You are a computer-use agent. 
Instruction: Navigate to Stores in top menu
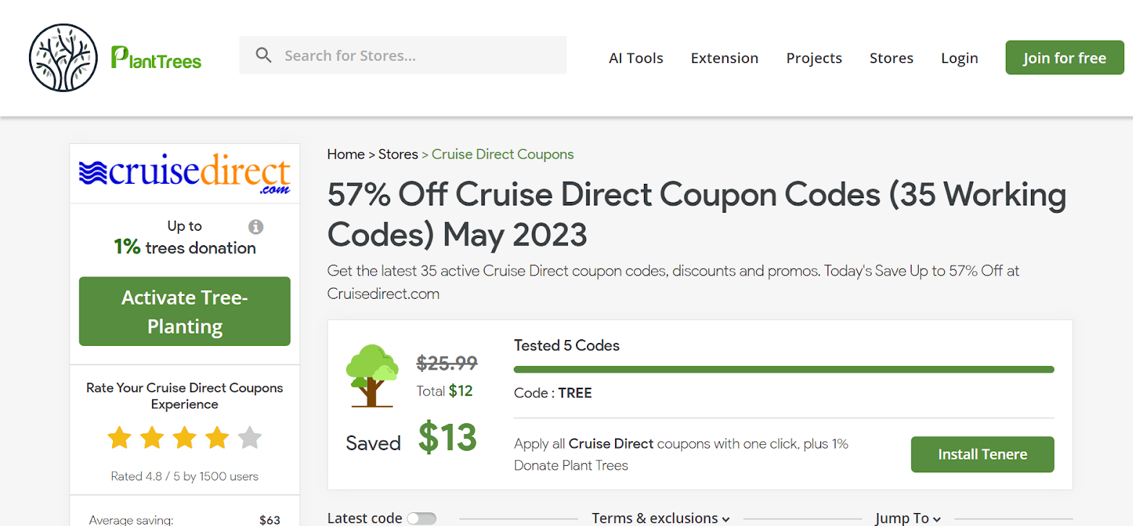coord(891,58)
